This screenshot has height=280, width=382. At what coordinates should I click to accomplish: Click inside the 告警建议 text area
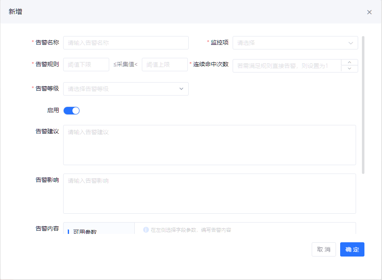(x=209, y=145)
